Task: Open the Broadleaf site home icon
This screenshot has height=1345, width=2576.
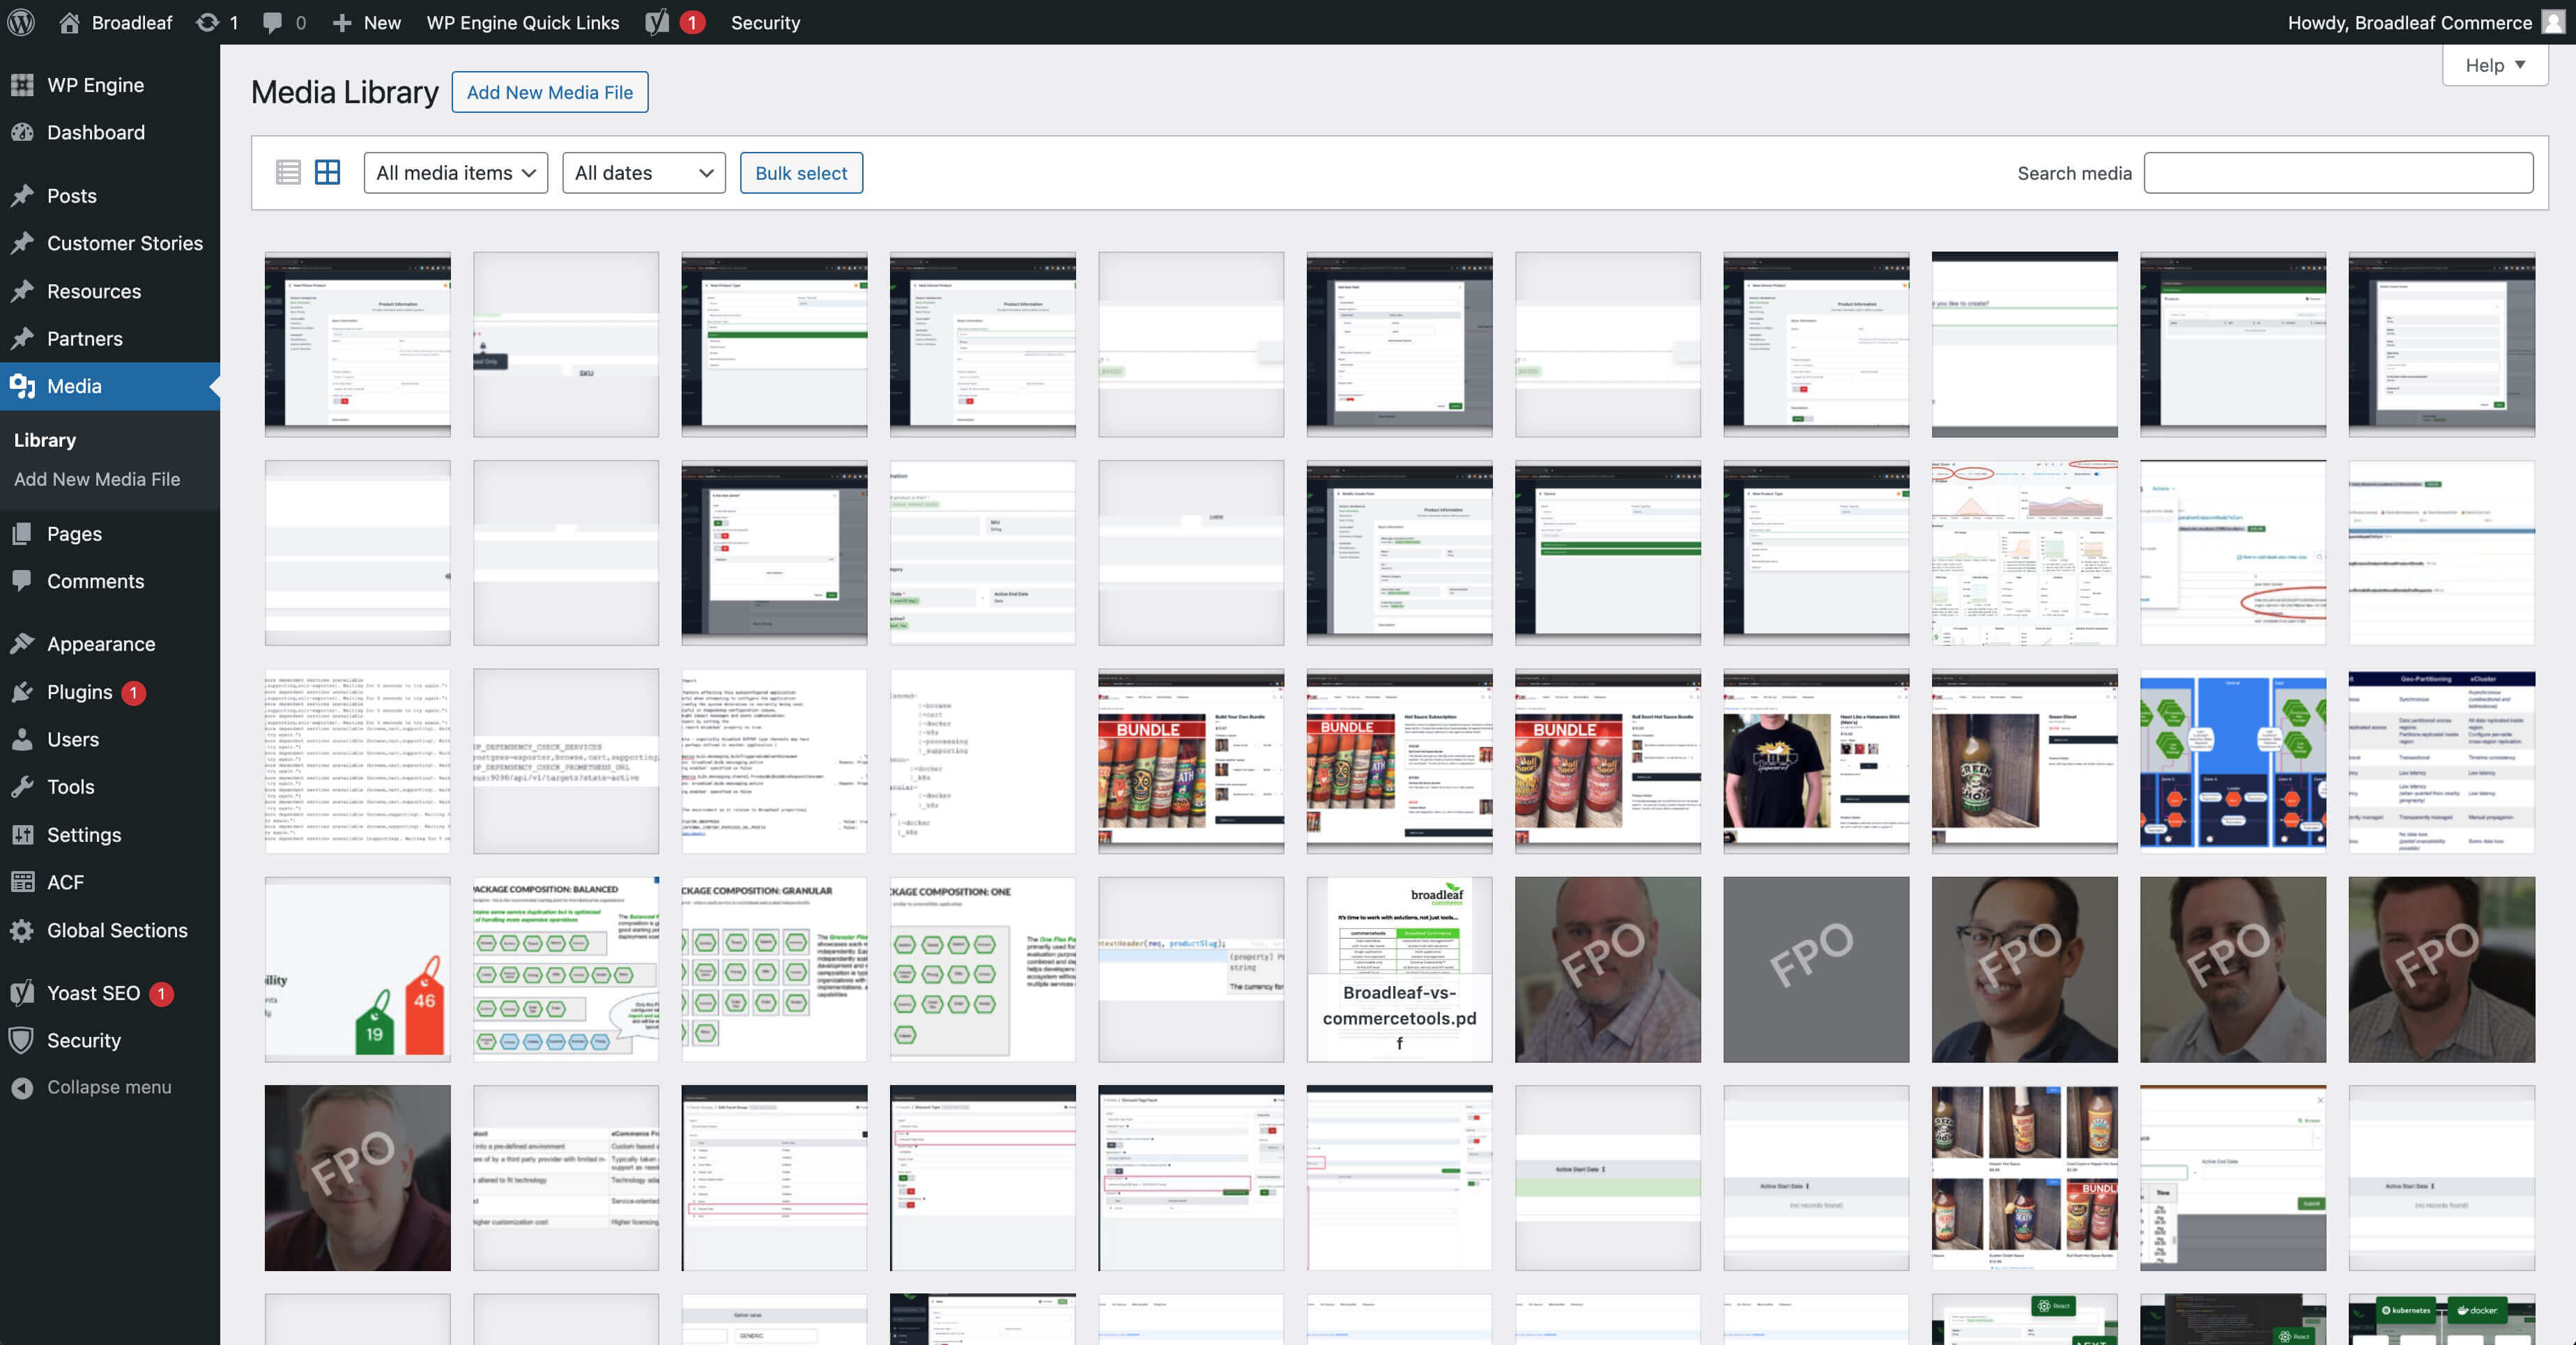Action: (x=69, y=22)
